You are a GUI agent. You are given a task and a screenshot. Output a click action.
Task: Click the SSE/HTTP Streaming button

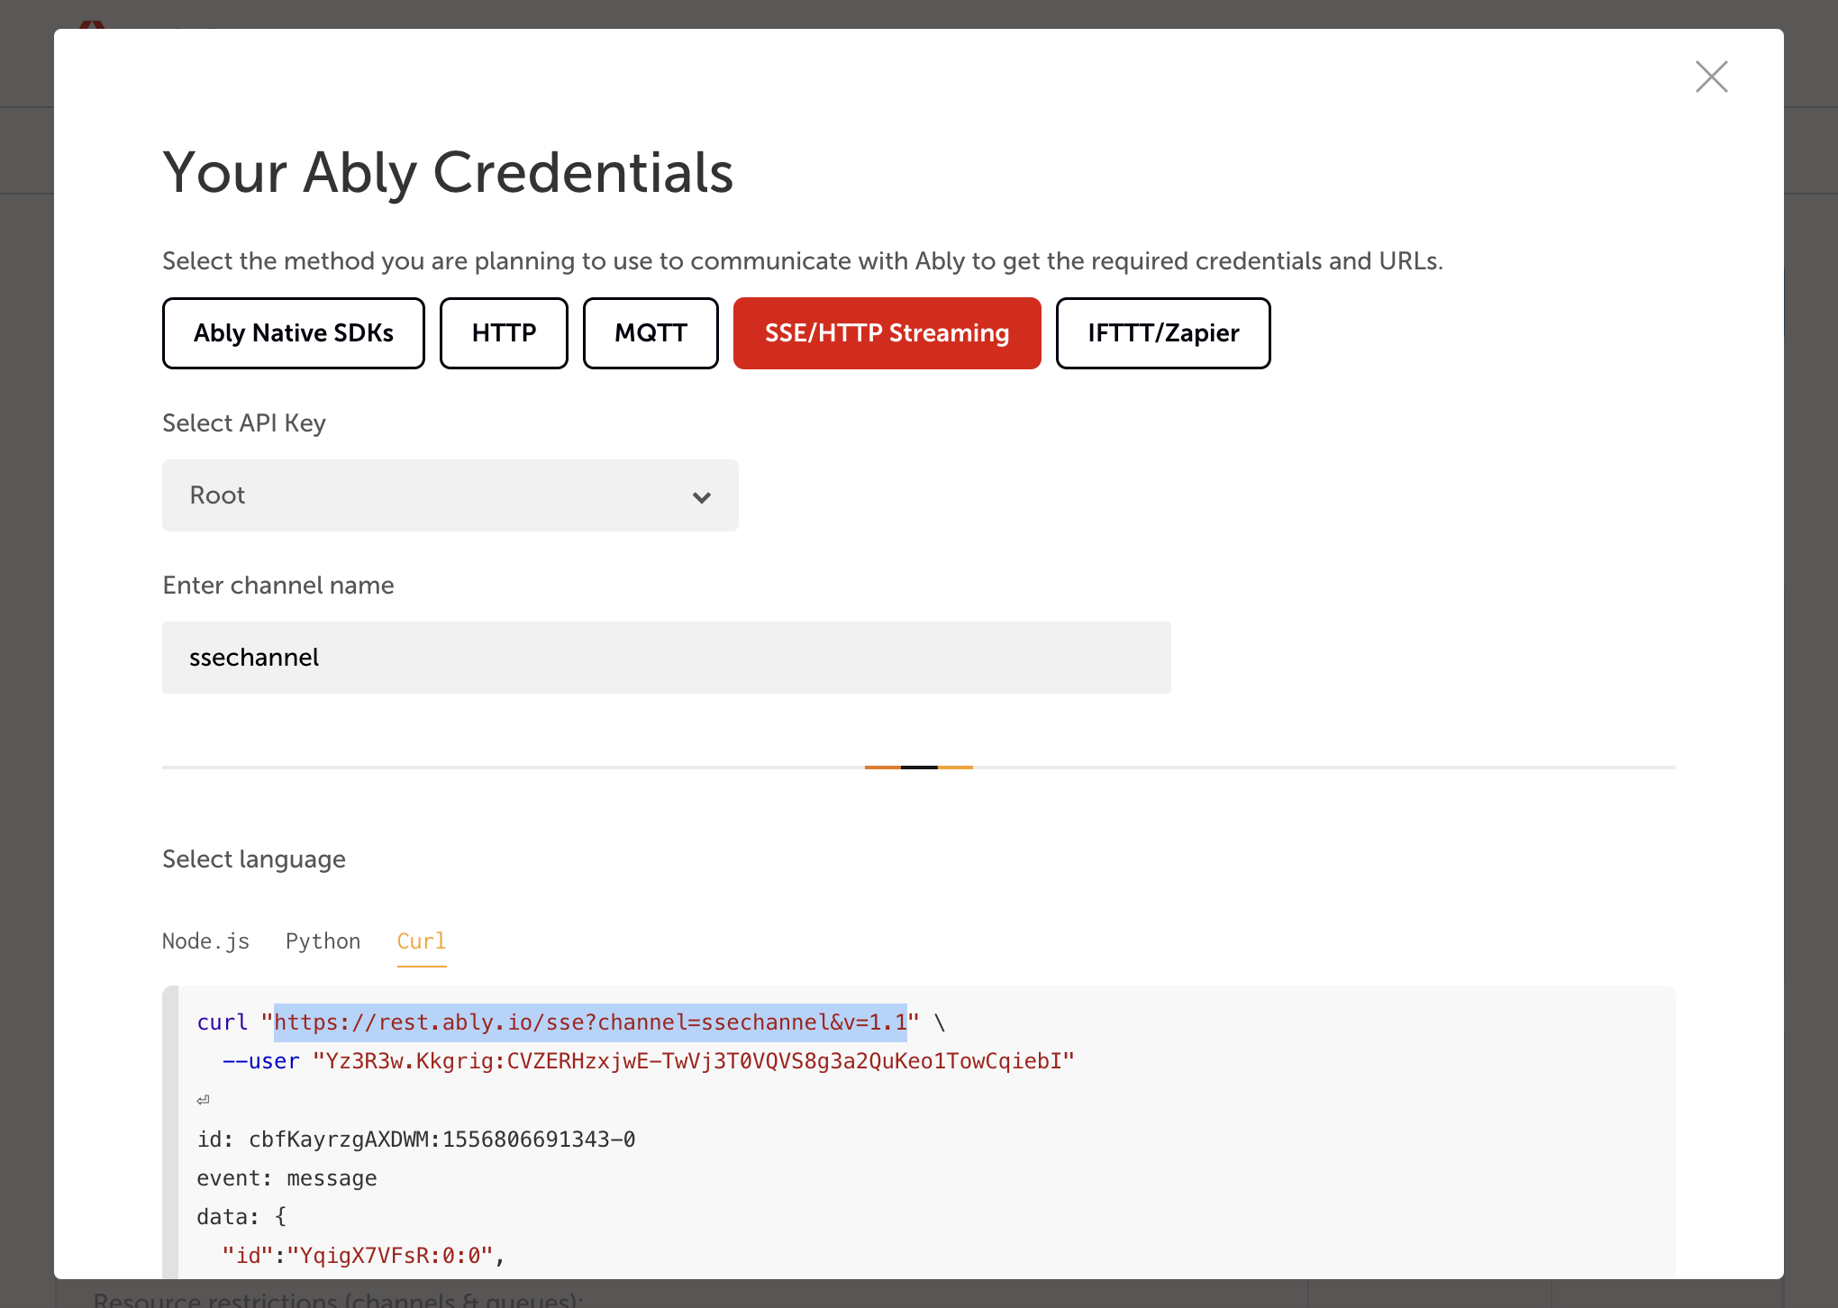[x=887, y=333]
